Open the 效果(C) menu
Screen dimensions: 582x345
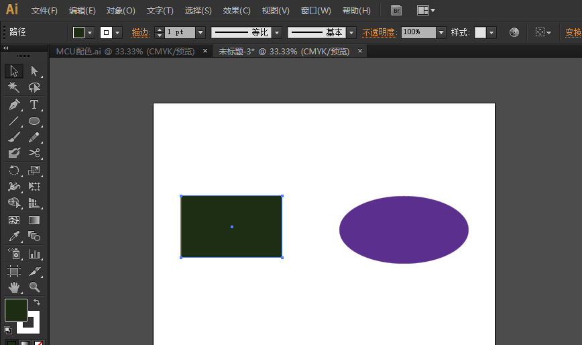[237, 11]
